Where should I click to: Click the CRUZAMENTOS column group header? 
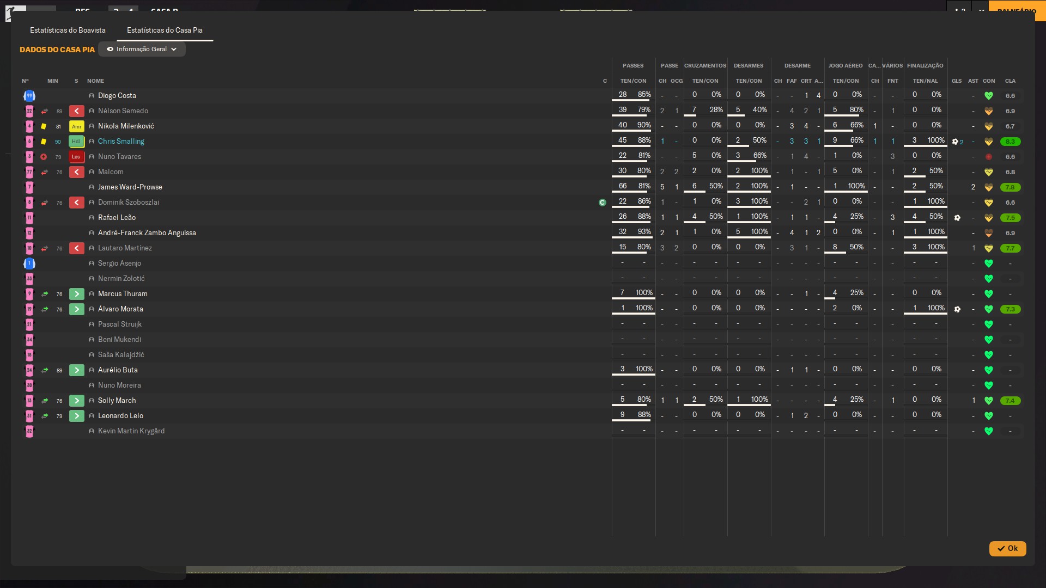click(705, 66)
